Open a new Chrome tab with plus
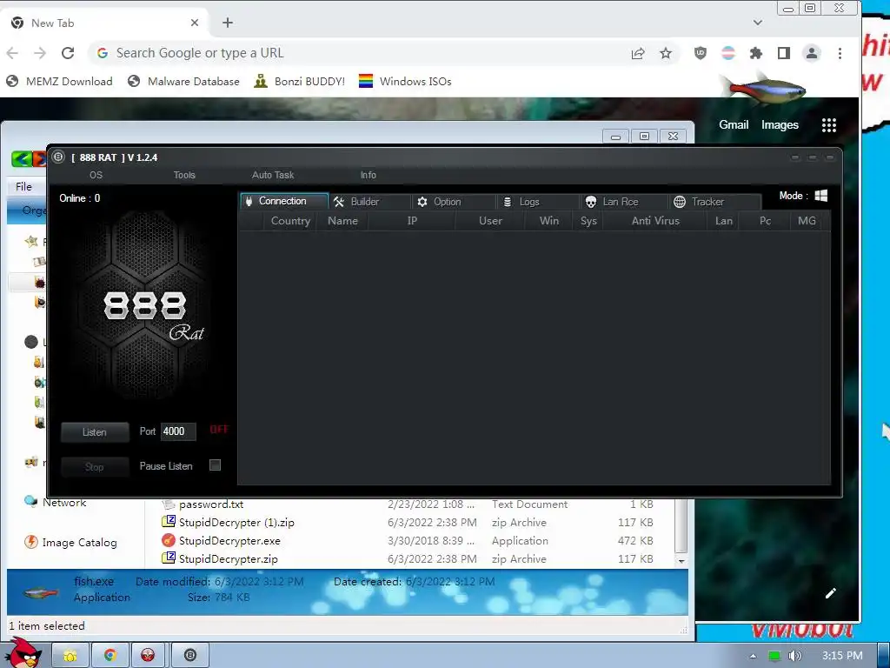The width and height of the screenshot is (890, 668). tap(228, 23)
